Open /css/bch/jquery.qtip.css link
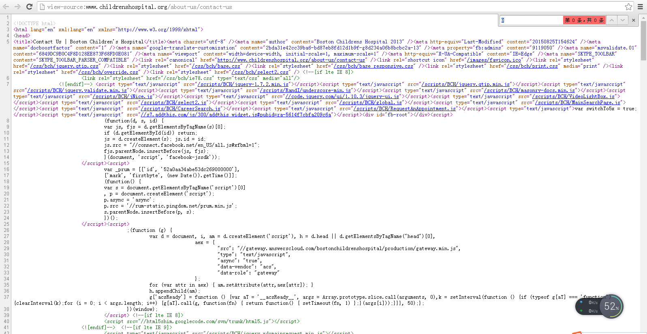 click(x=64, y=66)
